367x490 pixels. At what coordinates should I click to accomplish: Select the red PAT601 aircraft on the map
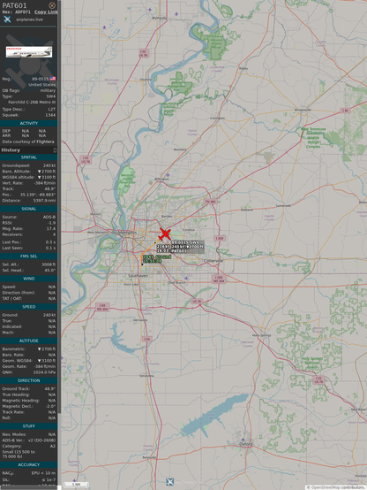[x=165, y=234]
